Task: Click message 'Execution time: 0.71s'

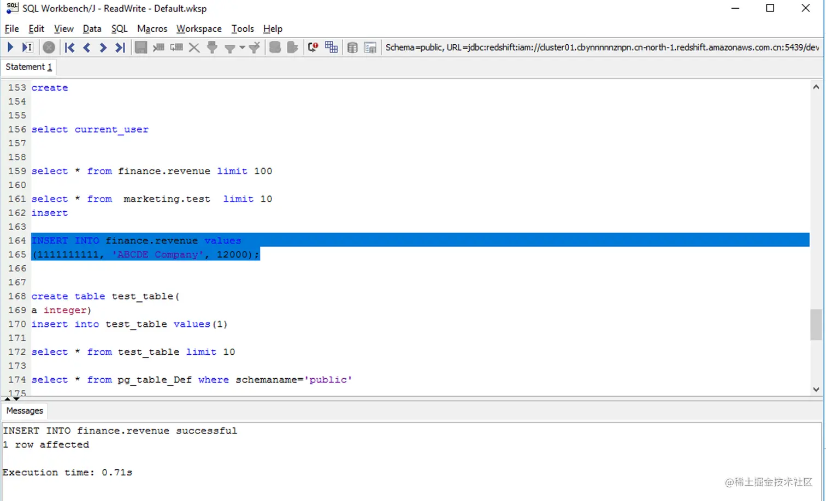Action: coord(67,473)
